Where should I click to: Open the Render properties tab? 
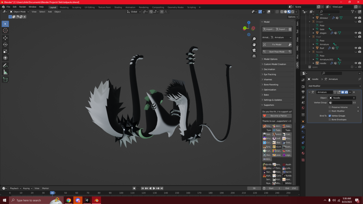point(303,87)
